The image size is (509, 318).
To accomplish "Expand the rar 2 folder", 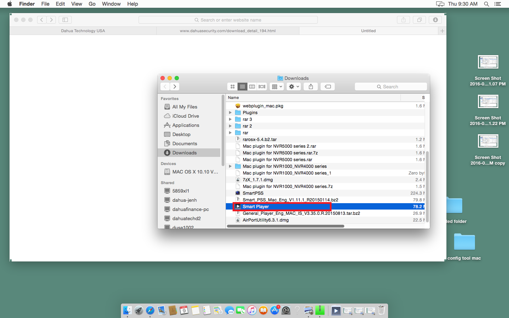I will (x=230, y=126).
